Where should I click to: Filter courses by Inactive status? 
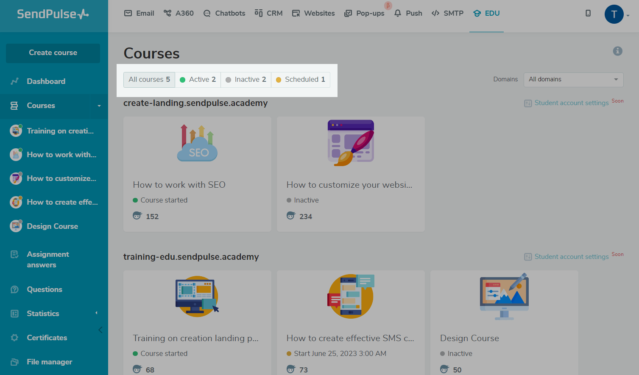pos(246,80)
